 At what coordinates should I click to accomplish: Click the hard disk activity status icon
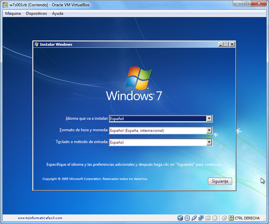180,218
